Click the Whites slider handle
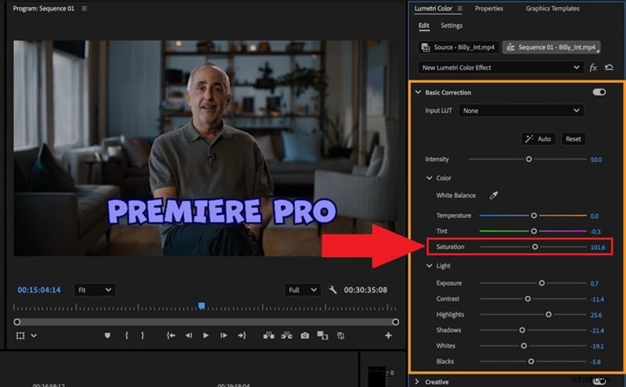 click(x=523, y=346)
